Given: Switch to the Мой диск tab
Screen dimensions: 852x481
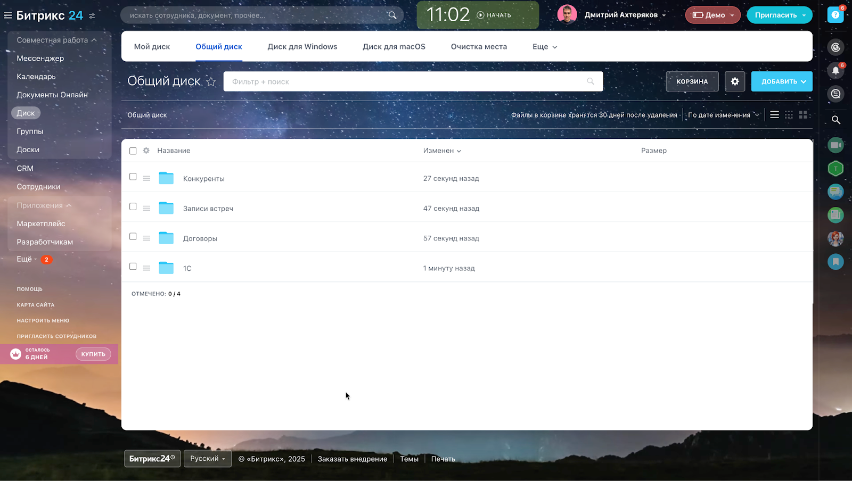Looking at the screenshot, I should (152, 47).
